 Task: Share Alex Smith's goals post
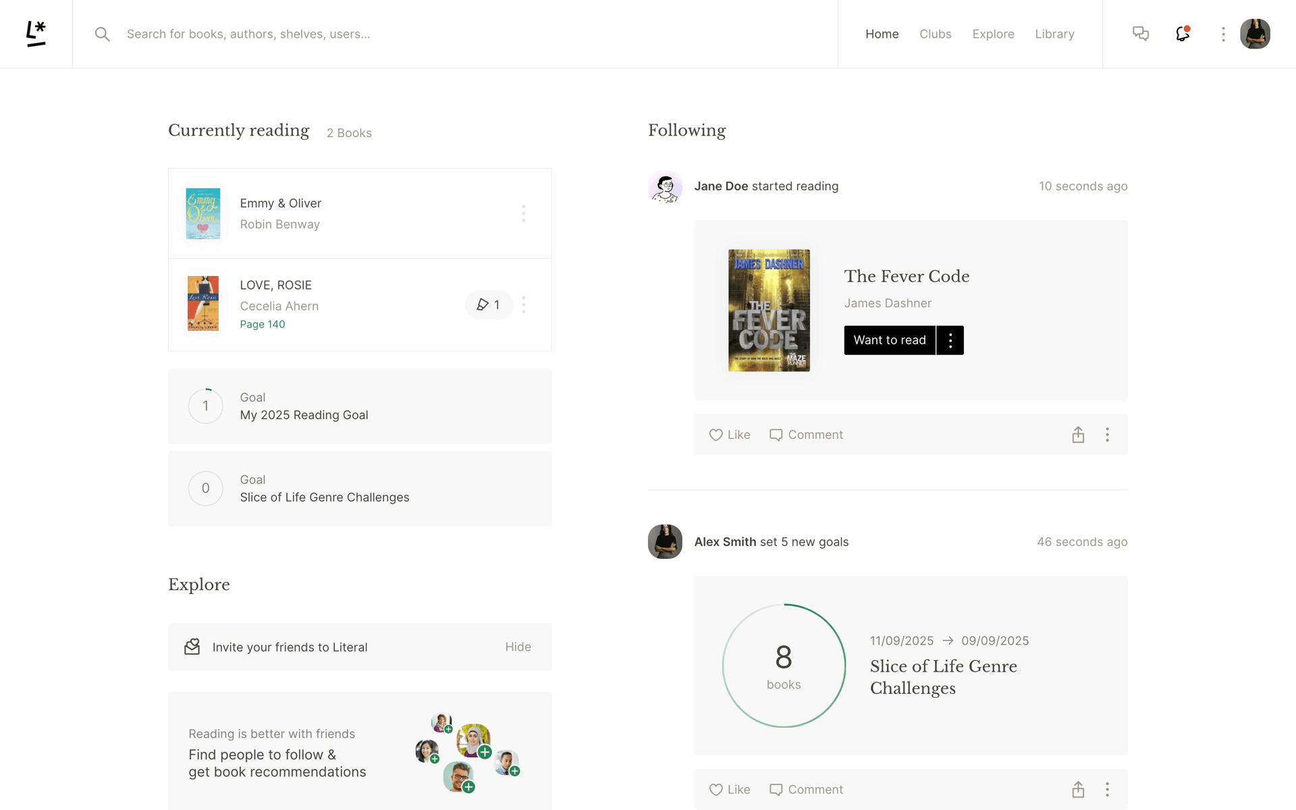[x=1078, y=789]
